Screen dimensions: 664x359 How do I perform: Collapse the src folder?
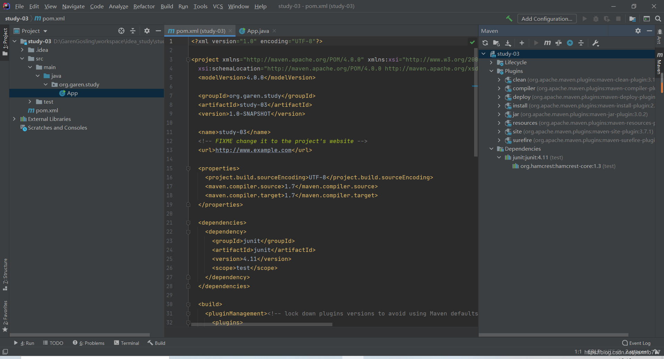[x=22, y=58]
